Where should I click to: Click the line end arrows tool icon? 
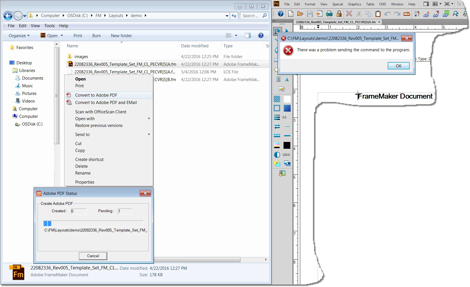pyautogui.click(x=277, y=126)
